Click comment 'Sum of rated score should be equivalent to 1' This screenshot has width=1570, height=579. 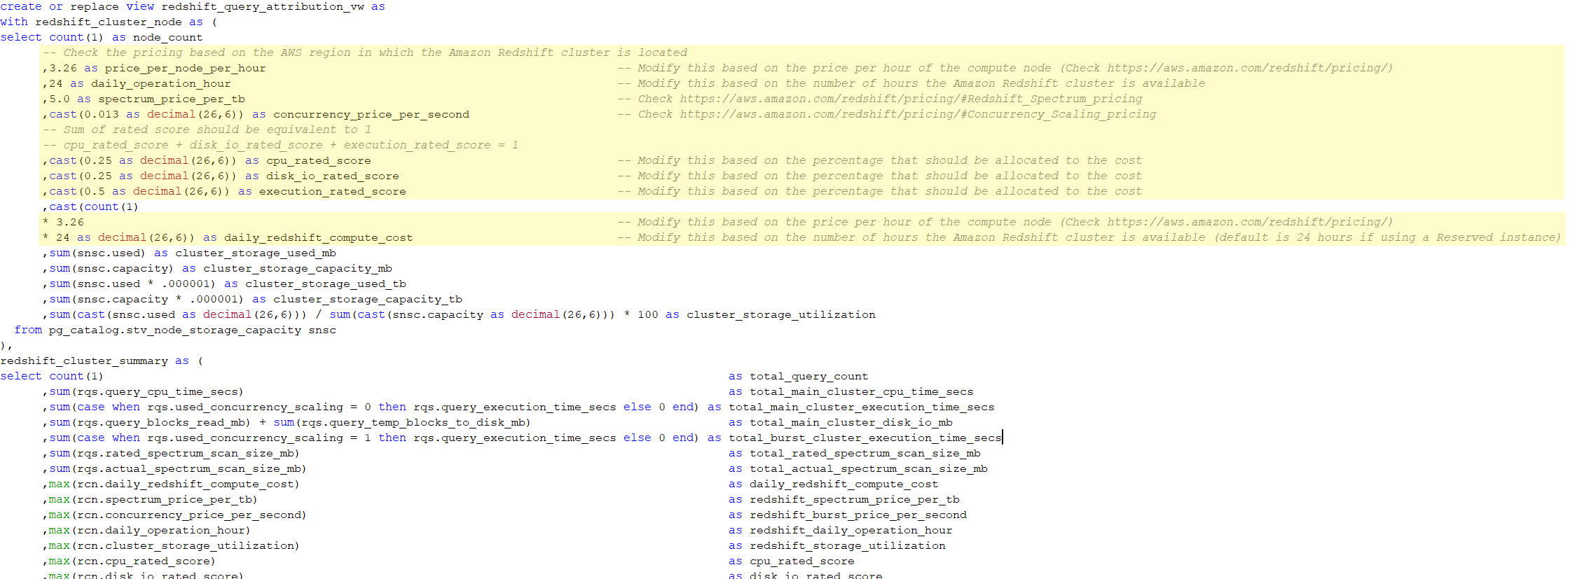pos(207,130)
